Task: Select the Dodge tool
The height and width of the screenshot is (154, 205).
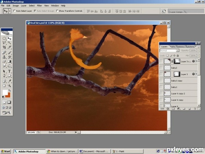Action: point(10,66)
